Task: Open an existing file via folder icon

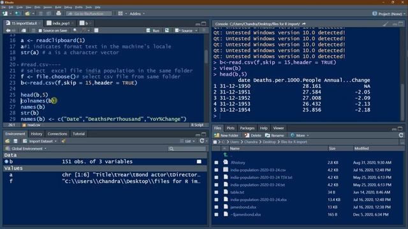Action: coord(27,13)
